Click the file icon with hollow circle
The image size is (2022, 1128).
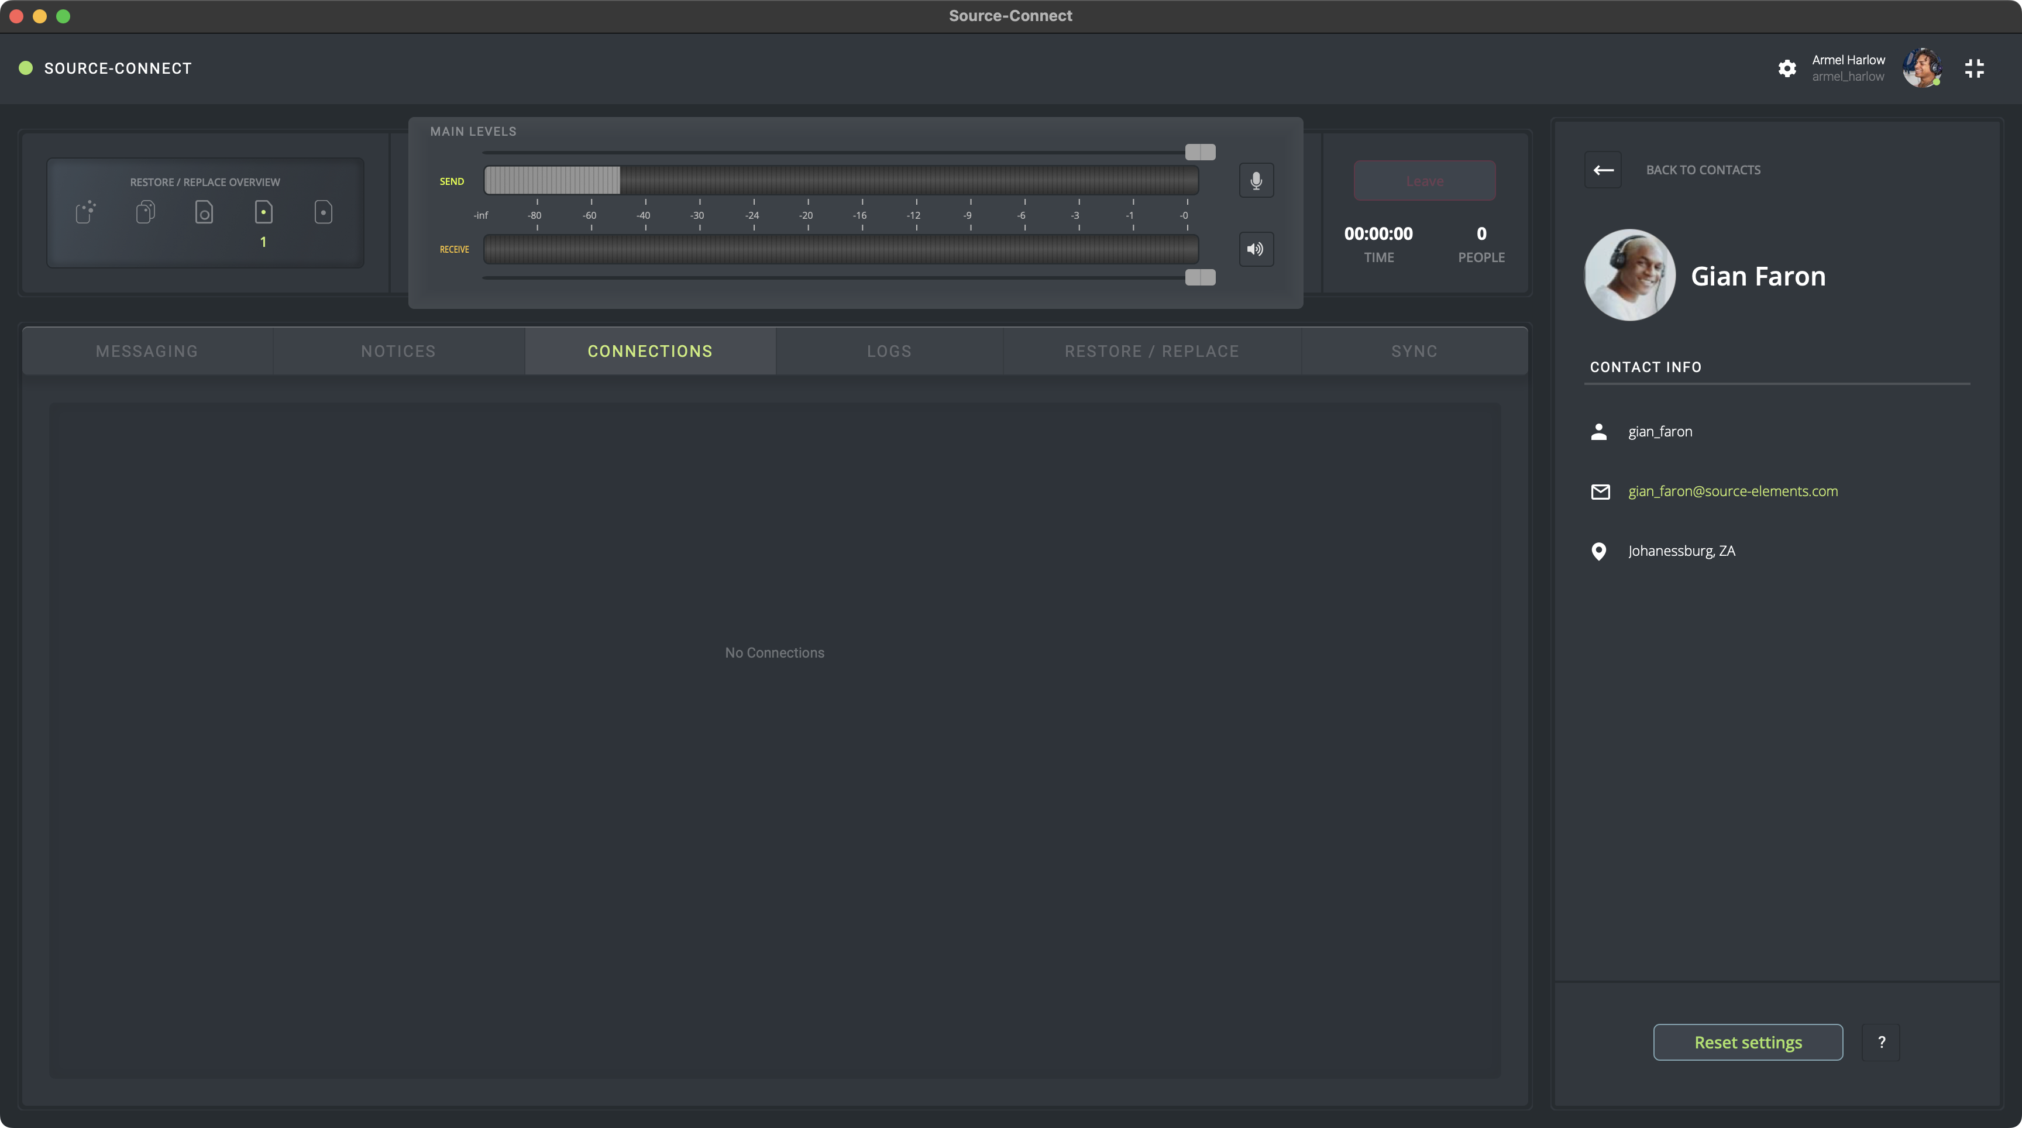point(204,212)
